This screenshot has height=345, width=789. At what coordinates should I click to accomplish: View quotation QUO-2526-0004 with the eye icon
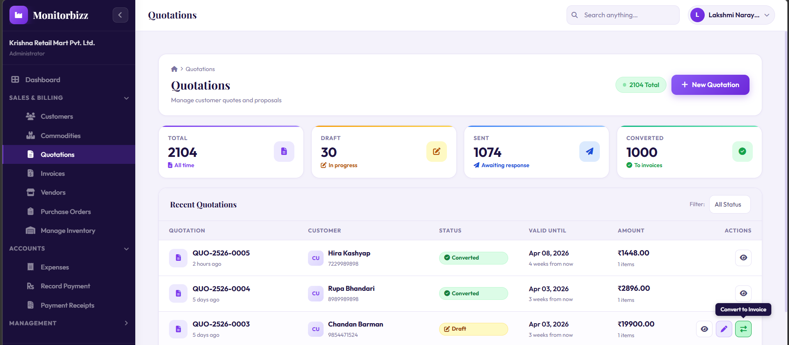743,293
